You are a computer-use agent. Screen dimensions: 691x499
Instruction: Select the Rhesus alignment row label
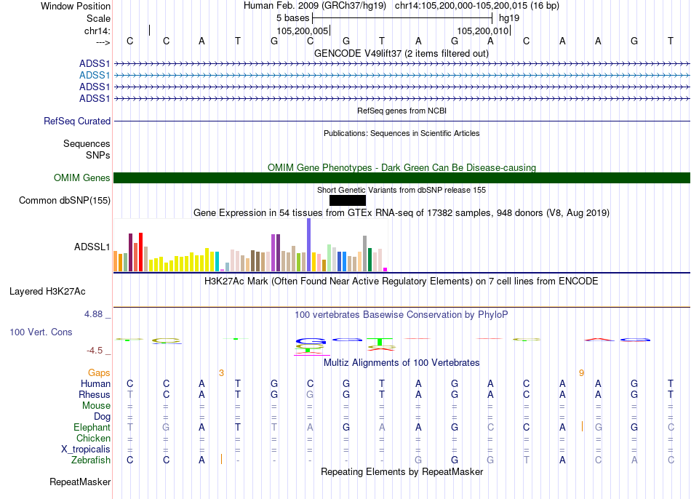coord(95,395)
